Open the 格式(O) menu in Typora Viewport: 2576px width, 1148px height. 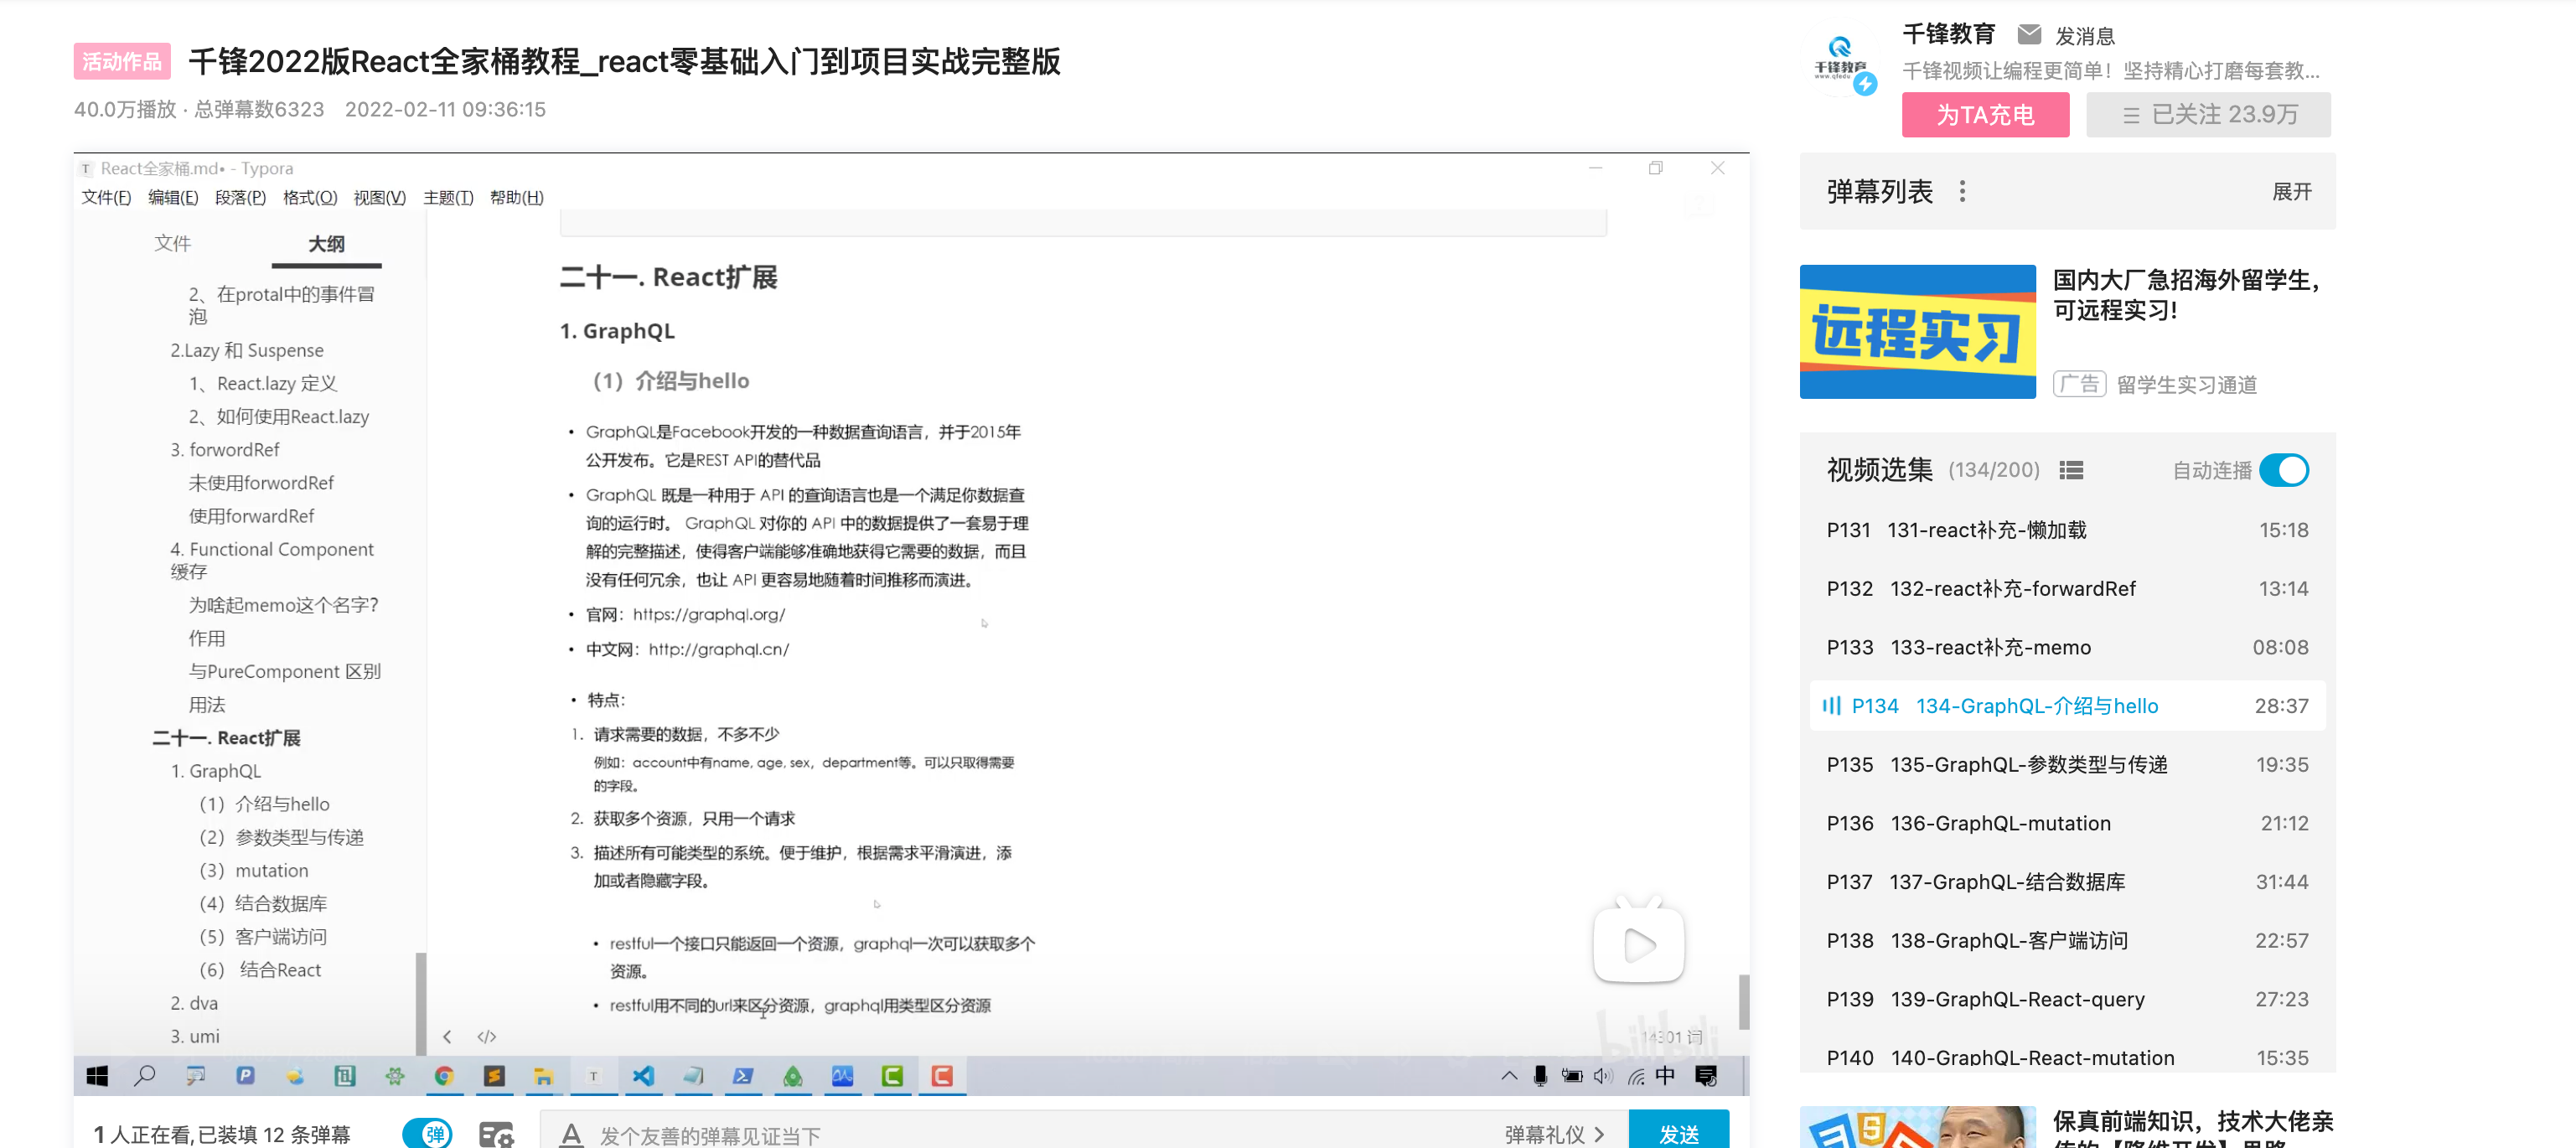(310, 197)
